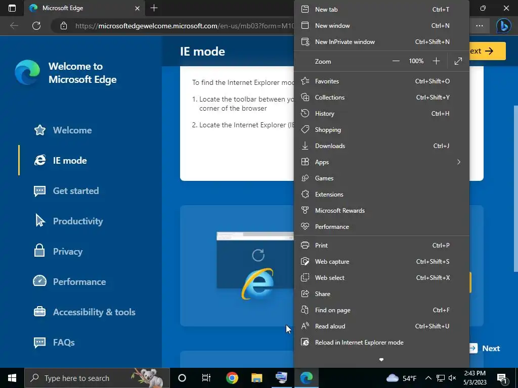518x388 pixels.
Task: Click the page vertical scrollbar
Action: tap(515, 188)
